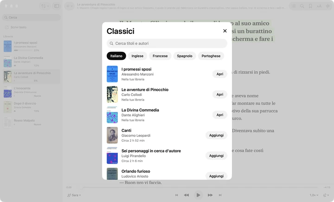Select the author 'Luigi Pirandello'

pos(134,156)
